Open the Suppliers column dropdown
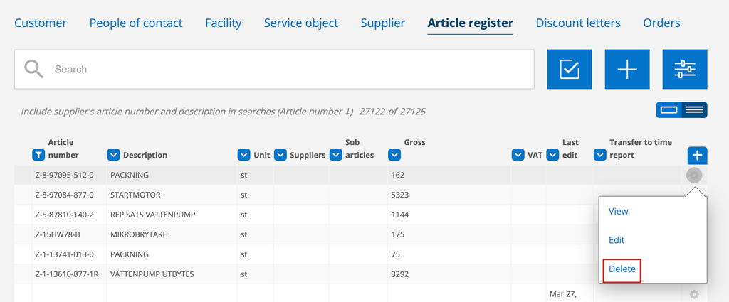The image size is (729, 302). [280, 155]
